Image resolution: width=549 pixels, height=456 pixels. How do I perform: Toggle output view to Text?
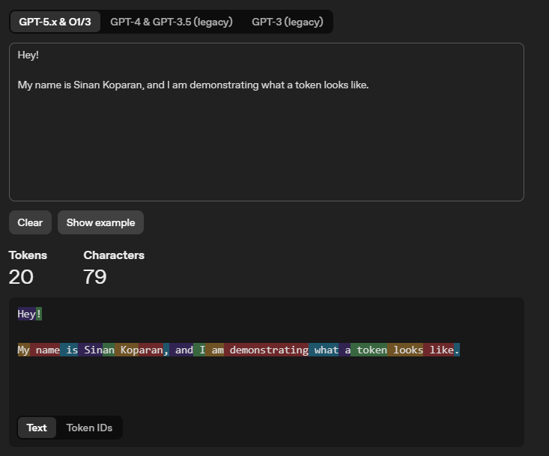[x=37, y=428]
